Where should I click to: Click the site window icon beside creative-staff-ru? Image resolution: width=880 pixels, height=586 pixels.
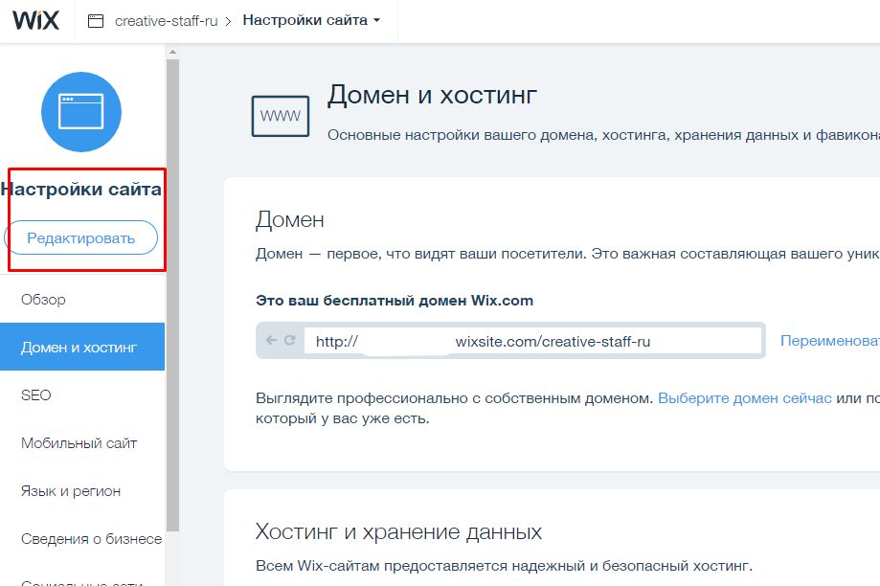(96, 21)
